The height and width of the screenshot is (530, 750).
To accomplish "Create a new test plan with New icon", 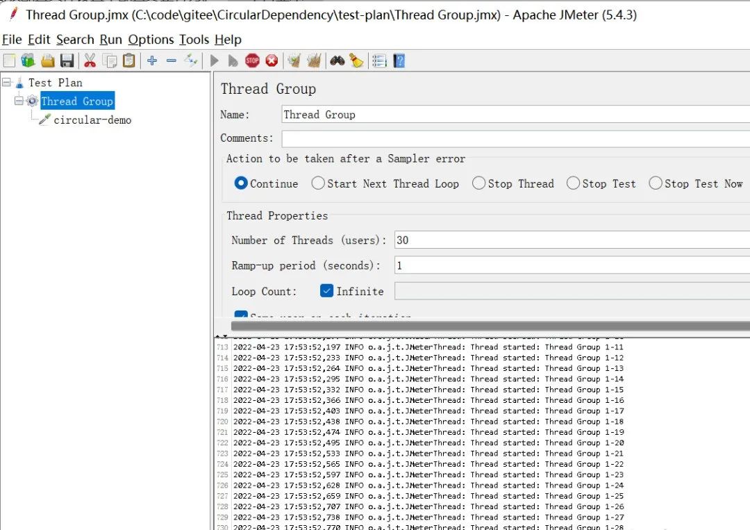I will point(9,60).
